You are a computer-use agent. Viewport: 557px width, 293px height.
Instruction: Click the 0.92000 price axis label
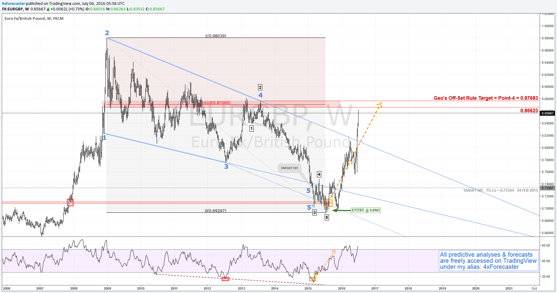tap(548, 75)
